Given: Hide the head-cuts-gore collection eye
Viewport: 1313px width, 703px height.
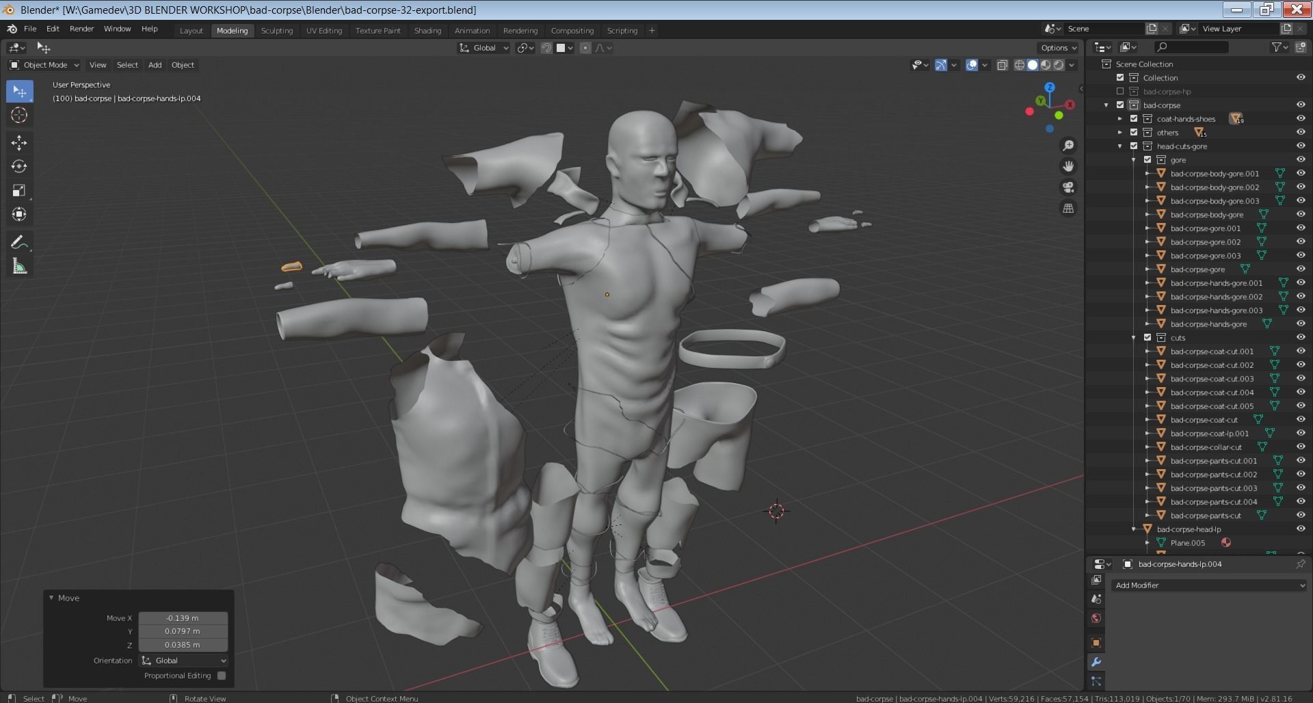Looking at the screenshot, I should click(1301, 146).
